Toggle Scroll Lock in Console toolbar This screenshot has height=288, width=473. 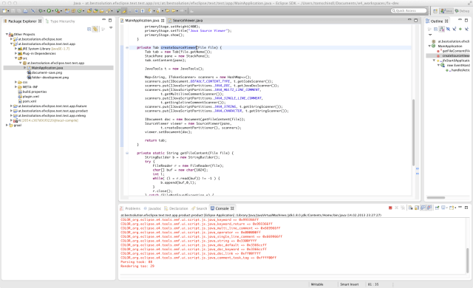coord(417,208)
